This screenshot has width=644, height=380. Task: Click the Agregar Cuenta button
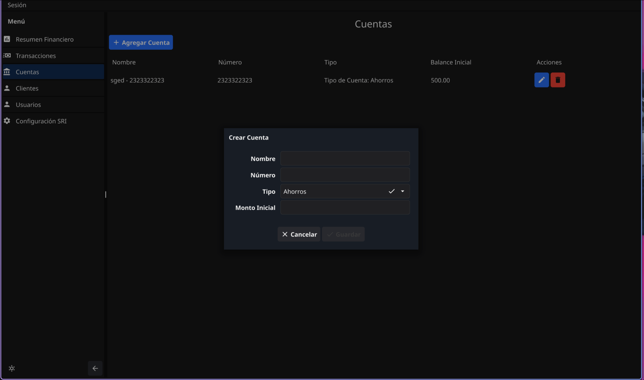click(x=141, y=43)
